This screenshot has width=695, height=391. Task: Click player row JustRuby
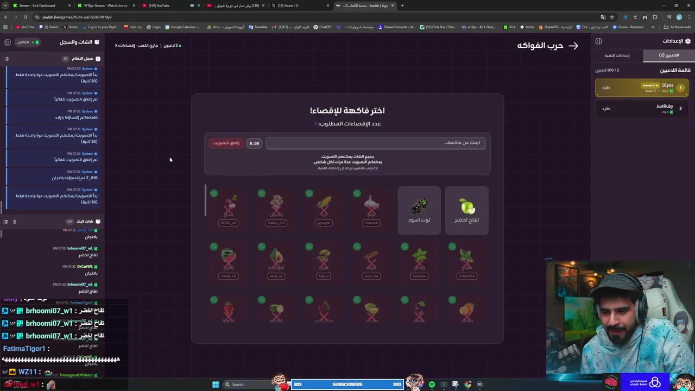click(642, 109)
